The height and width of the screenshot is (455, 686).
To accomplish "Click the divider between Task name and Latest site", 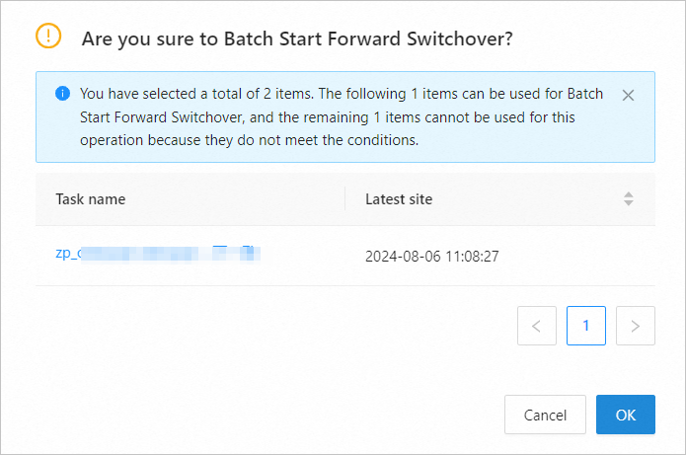I will tap(344, 199).
